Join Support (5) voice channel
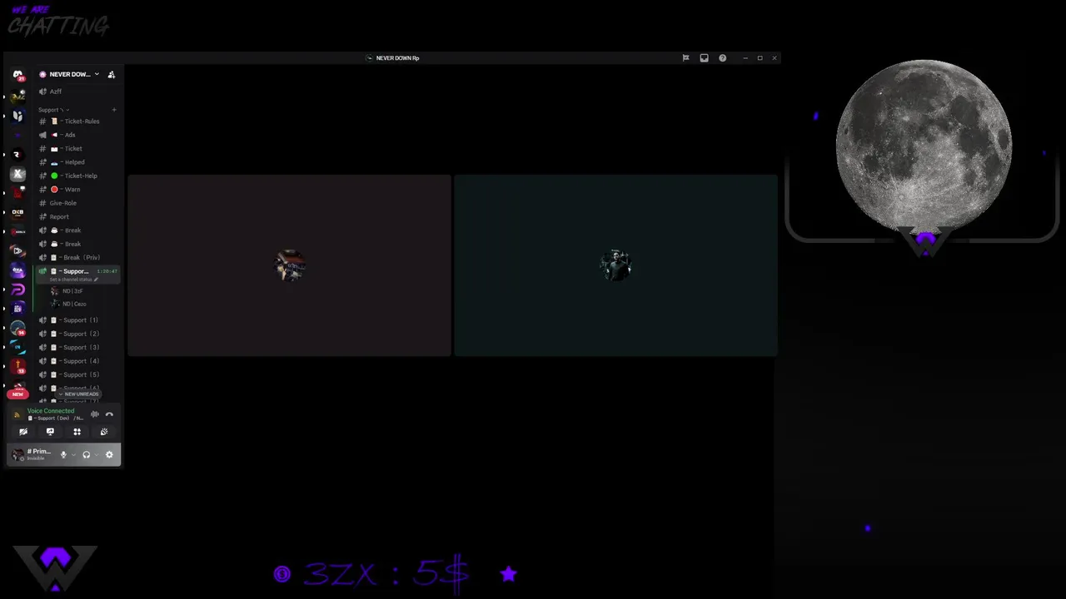This screenshot has width=1066, height=599. pyautogui.click(x=78, y=374)
